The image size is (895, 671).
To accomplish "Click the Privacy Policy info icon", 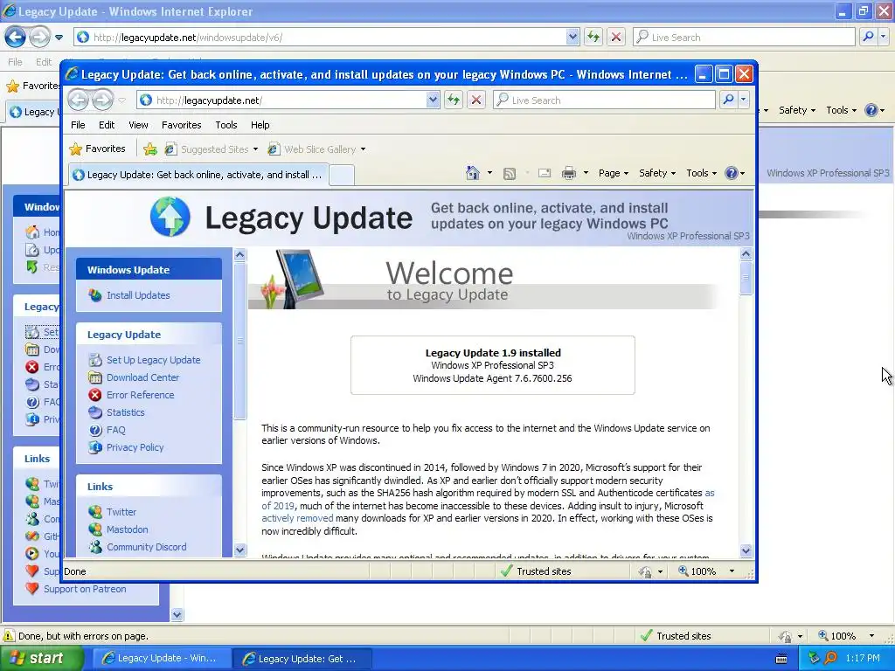I will pos(94,447).
